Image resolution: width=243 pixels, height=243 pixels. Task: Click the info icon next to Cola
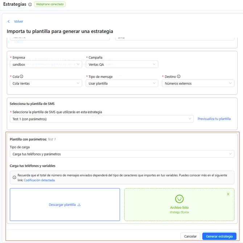(22, 77)
